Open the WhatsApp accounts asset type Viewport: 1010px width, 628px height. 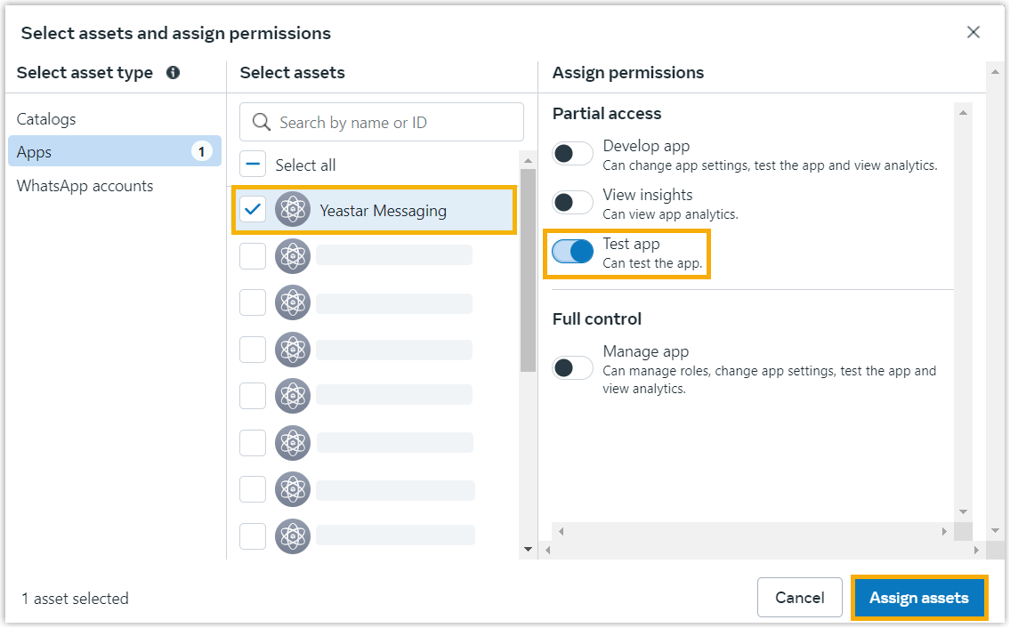(85, 186)
